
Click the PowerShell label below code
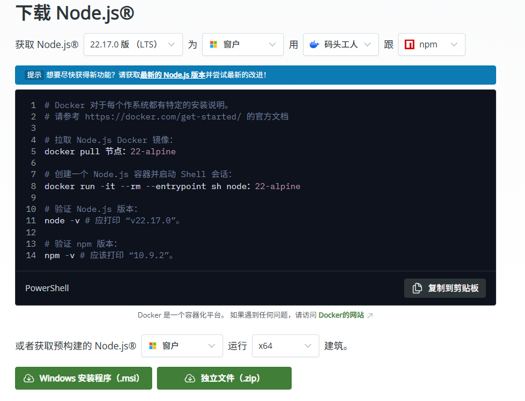[47, 288]
